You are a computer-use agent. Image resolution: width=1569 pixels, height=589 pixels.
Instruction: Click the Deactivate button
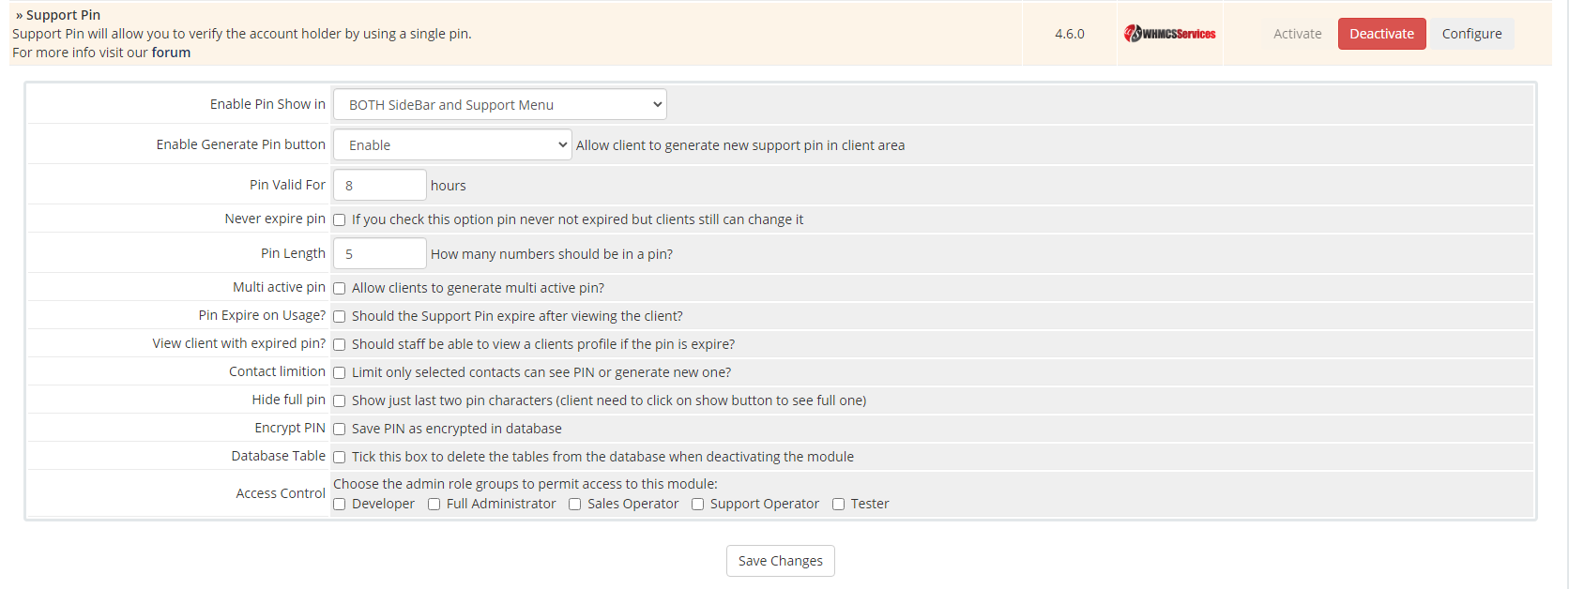pyautogui.click(x=1381, y=34)
